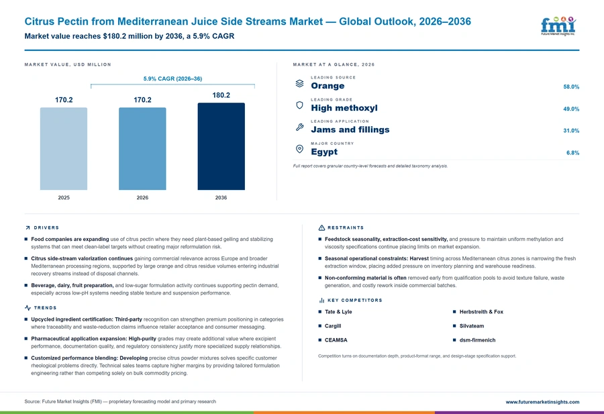Click the 2026 medium blue bar
The width and height of the screenshot is (604, 414).
coord(142,149)
